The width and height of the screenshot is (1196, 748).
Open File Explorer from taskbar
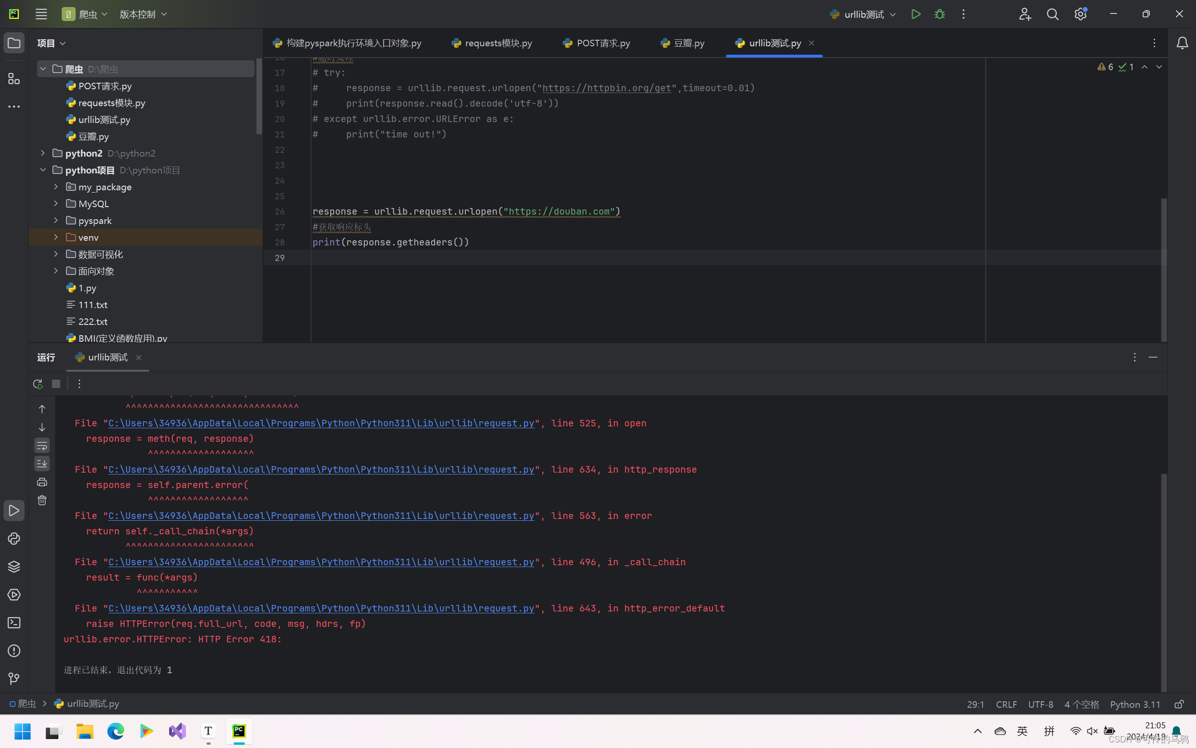pyautogui.click(x=85, y=731)
